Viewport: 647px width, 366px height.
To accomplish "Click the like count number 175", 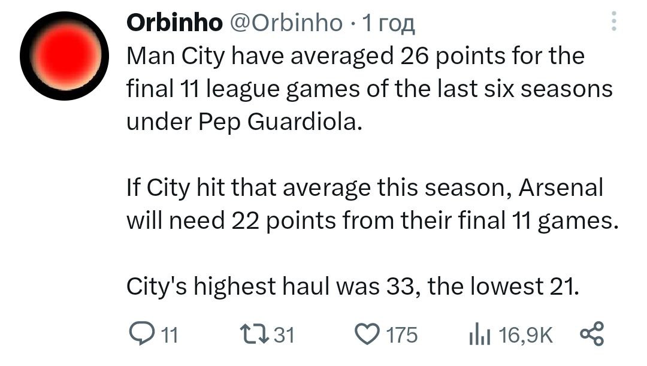I will click(401, 334).
